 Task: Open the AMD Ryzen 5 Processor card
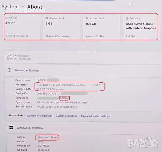tap(140, 27)
